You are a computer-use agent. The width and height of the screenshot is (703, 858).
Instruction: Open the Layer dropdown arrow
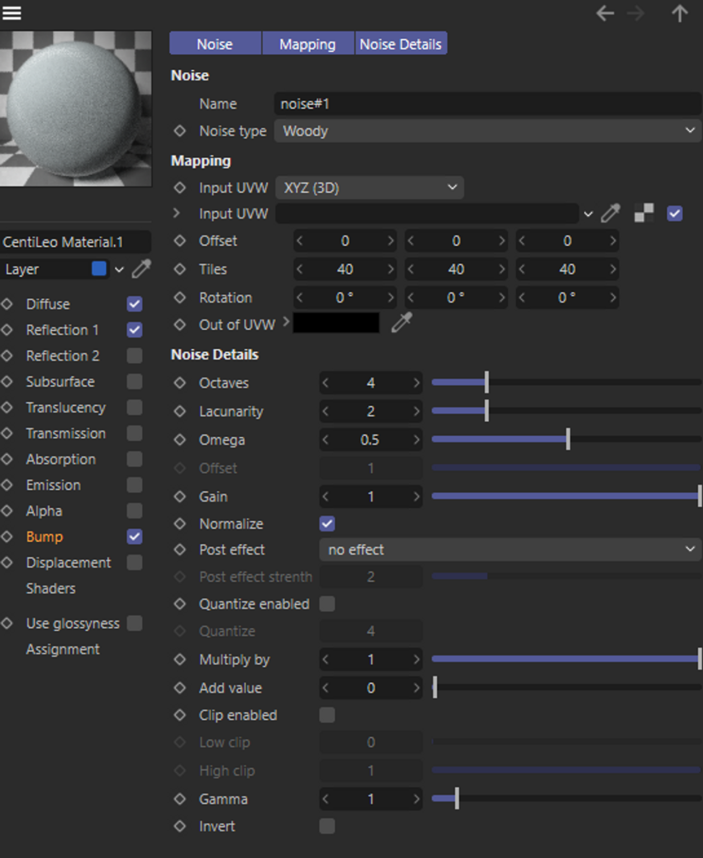tap(119, 270)
